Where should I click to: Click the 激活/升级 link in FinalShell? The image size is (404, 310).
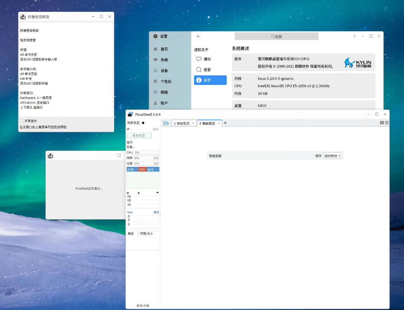click(x=142, y=305)
